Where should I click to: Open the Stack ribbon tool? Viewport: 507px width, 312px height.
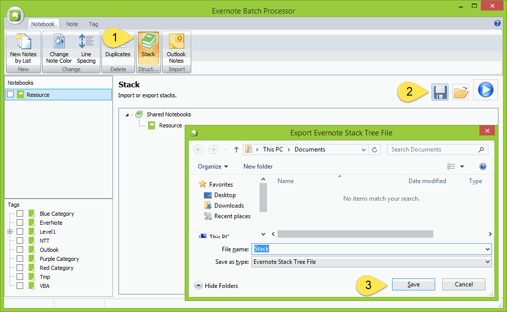[149, 49]
